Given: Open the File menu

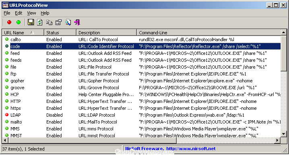Looking at the screenshot, I should point(7,13).
